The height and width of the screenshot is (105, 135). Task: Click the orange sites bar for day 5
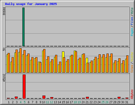pos(25,61)
